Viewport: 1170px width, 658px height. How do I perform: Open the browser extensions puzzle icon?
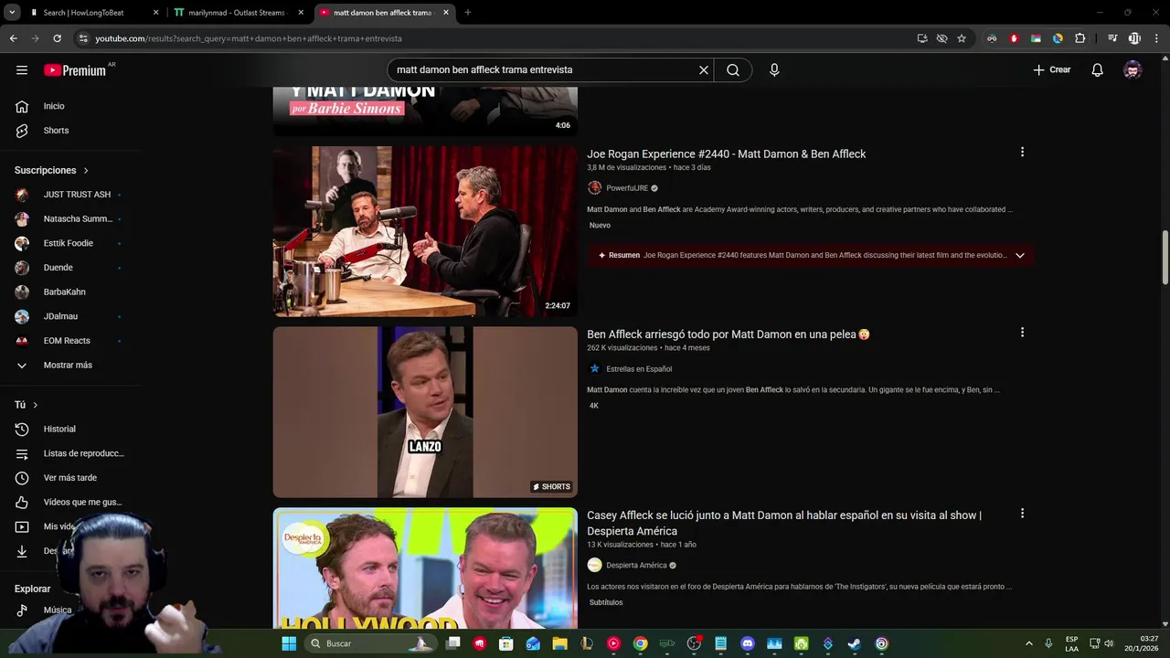tap(1080, 38)
